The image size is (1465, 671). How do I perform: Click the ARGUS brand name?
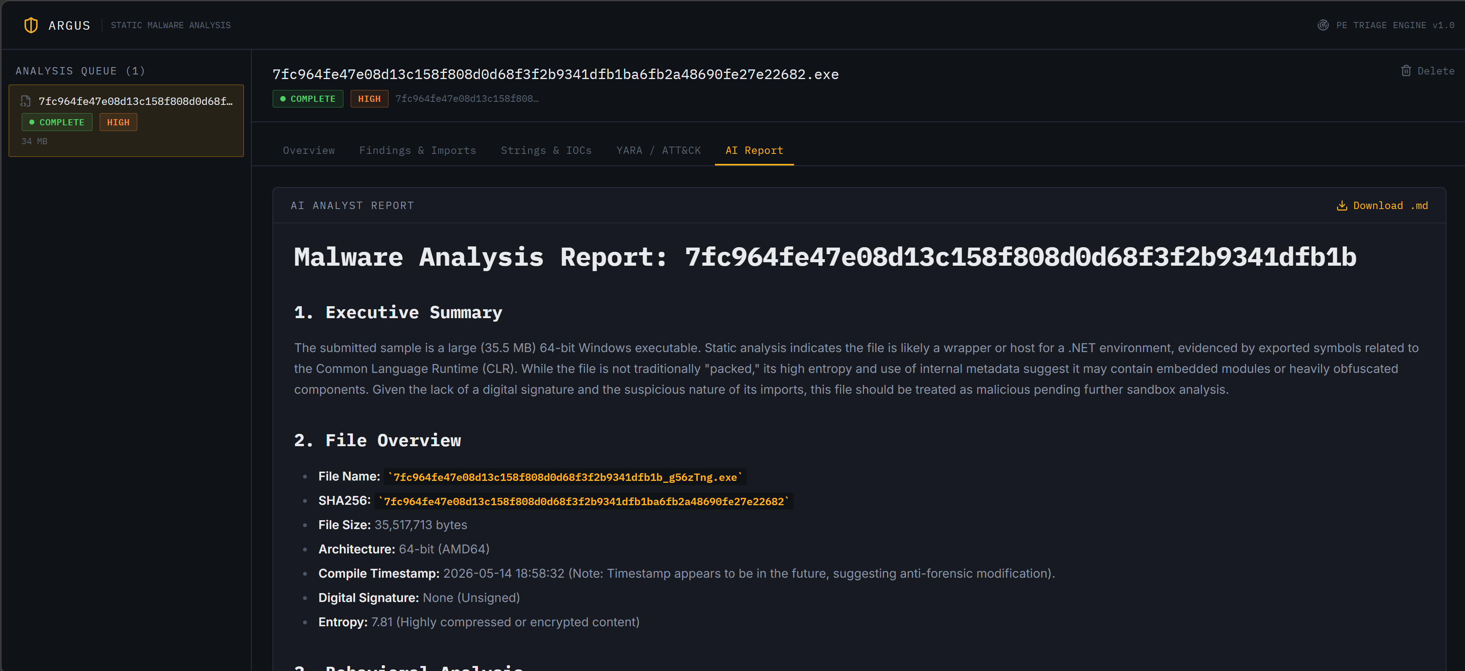click(69, 25)
